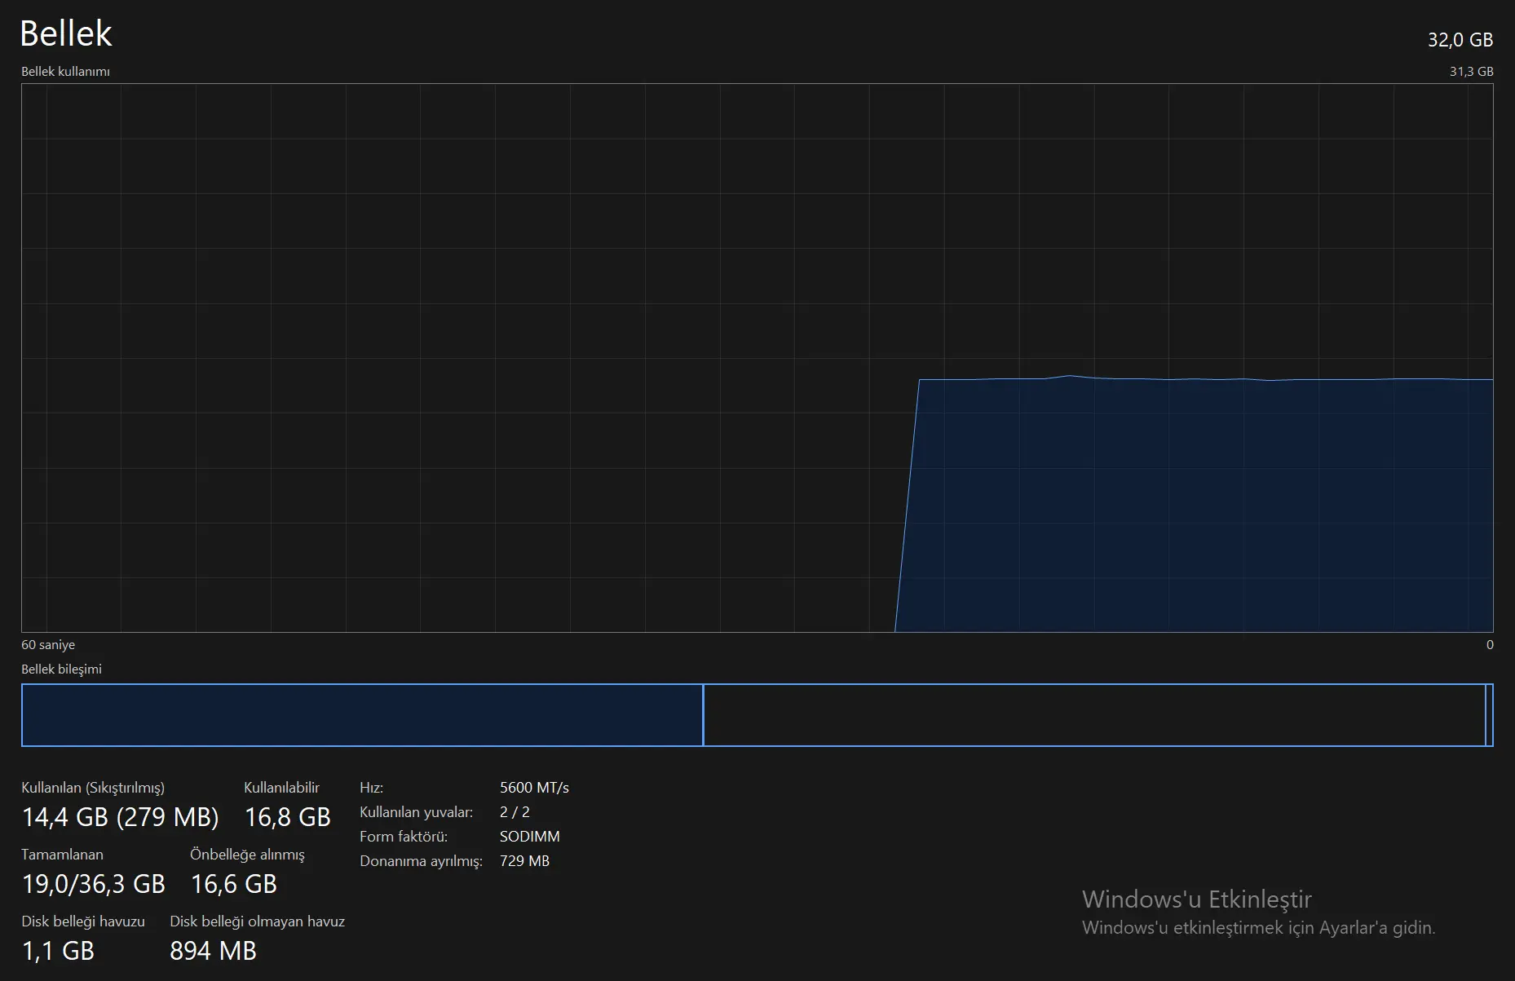Click the standby segment of memory composition bar
This screenshot has width=1515, height=981.
(x=1094, y=715)
